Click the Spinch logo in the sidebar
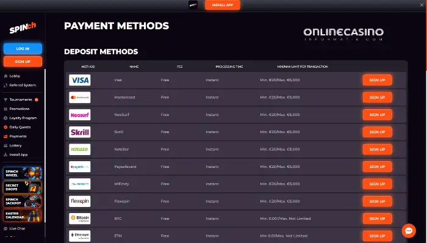This screenshot has height=243, width=427. [23, 27]
